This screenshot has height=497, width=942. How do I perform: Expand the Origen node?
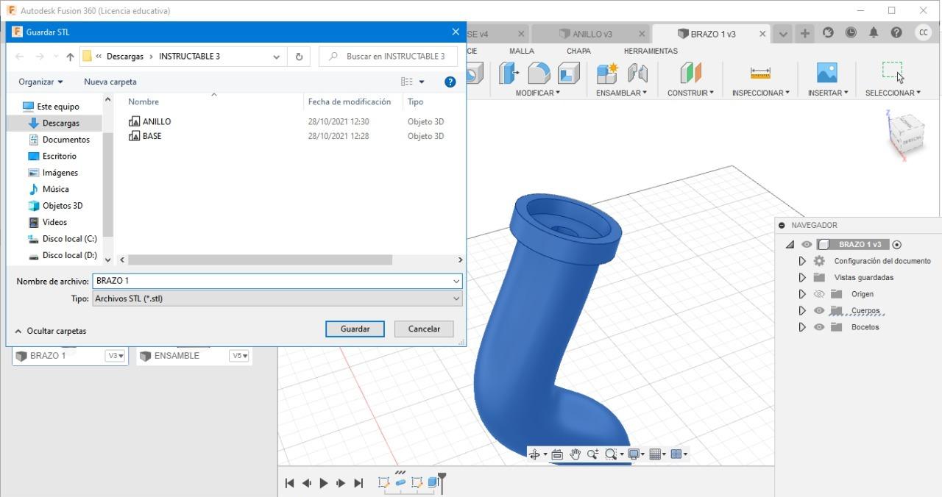pyautogui.click(x=802, y=294)
